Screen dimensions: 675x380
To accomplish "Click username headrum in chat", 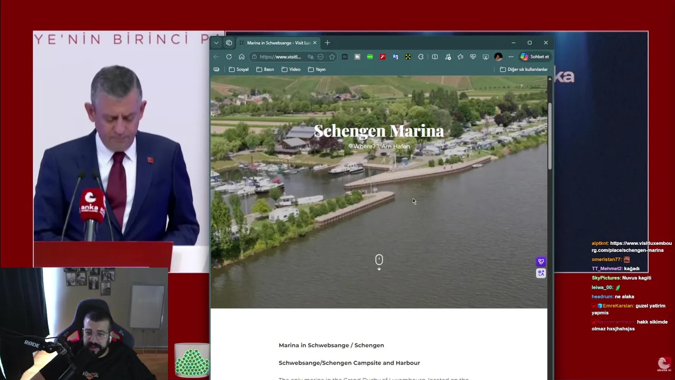I will pos(602,297).
